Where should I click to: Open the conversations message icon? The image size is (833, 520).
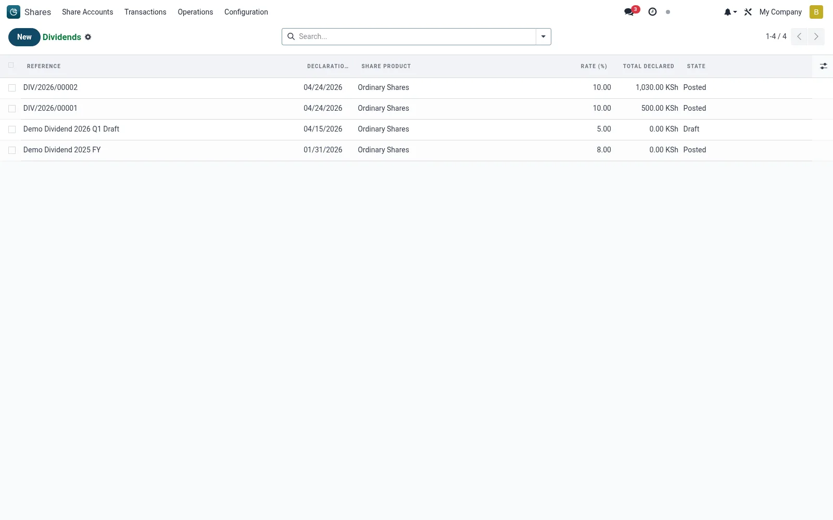click(629, 12)
